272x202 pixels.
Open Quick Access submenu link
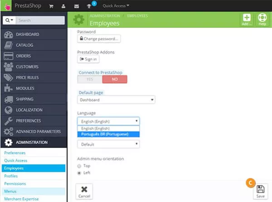[15, 161]
